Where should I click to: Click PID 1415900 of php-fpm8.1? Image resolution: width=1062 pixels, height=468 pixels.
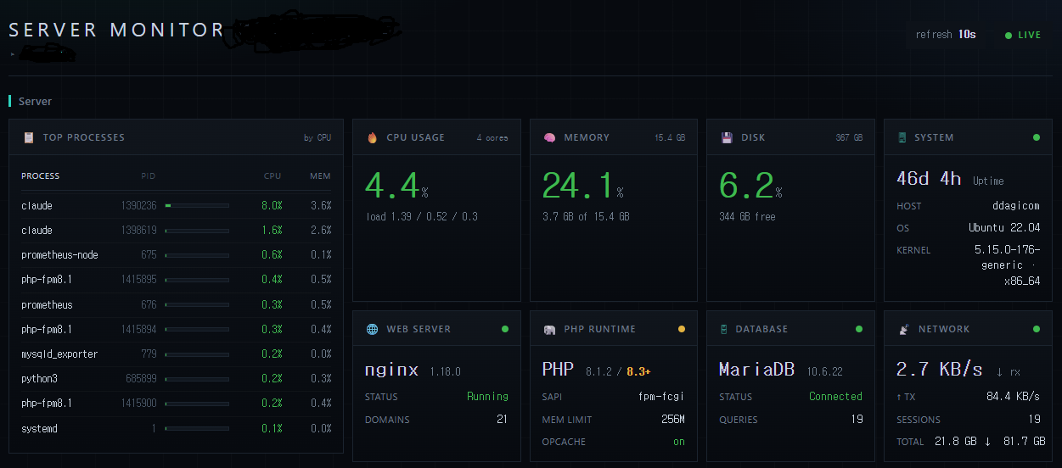[x=138, y=404]
